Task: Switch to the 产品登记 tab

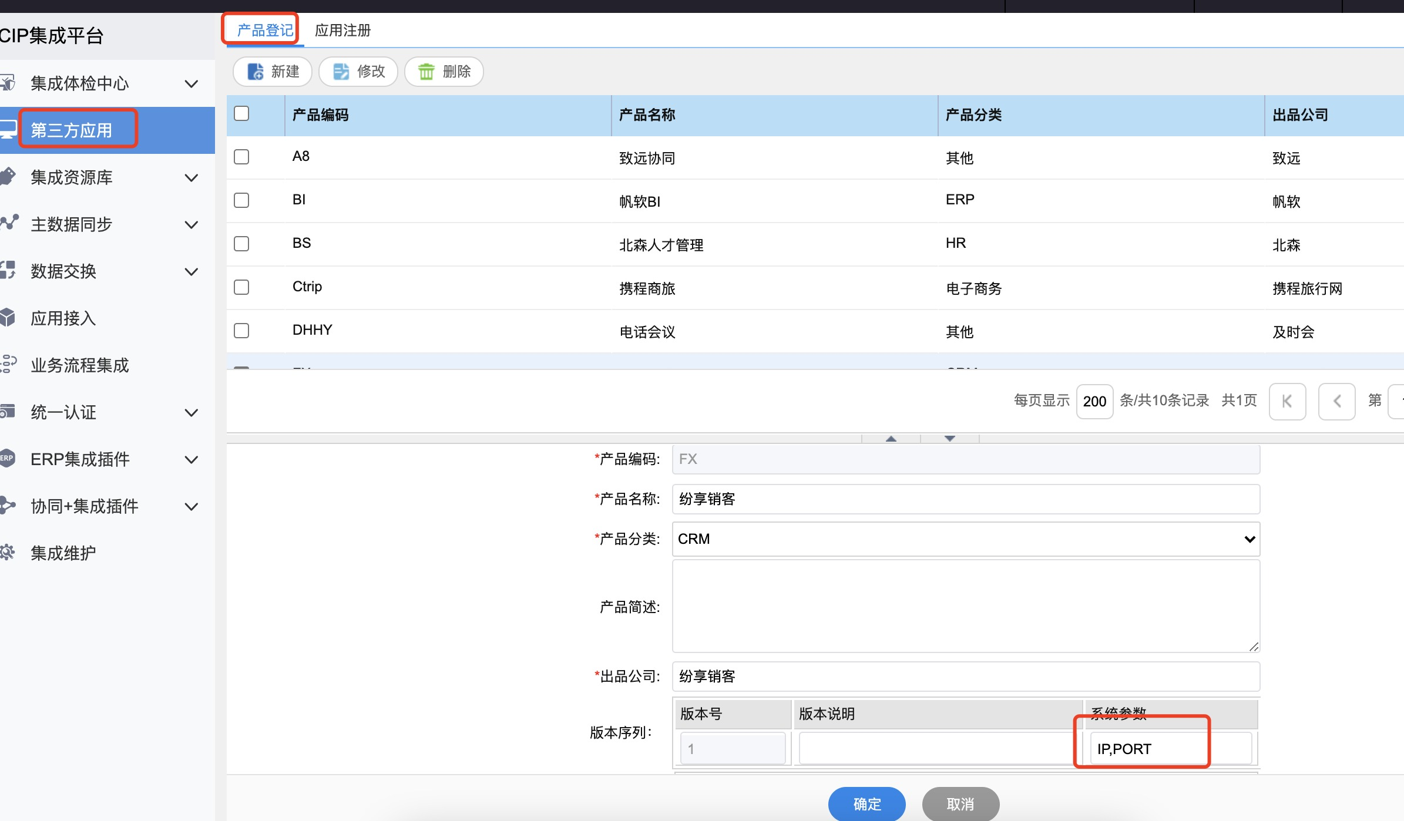Action: 265,31
